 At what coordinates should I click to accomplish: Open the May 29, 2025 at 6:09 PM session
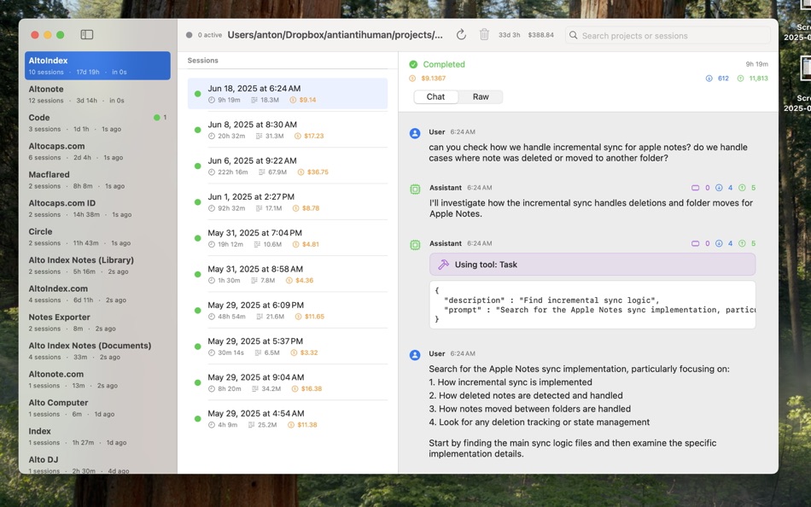tap(288, 311)
